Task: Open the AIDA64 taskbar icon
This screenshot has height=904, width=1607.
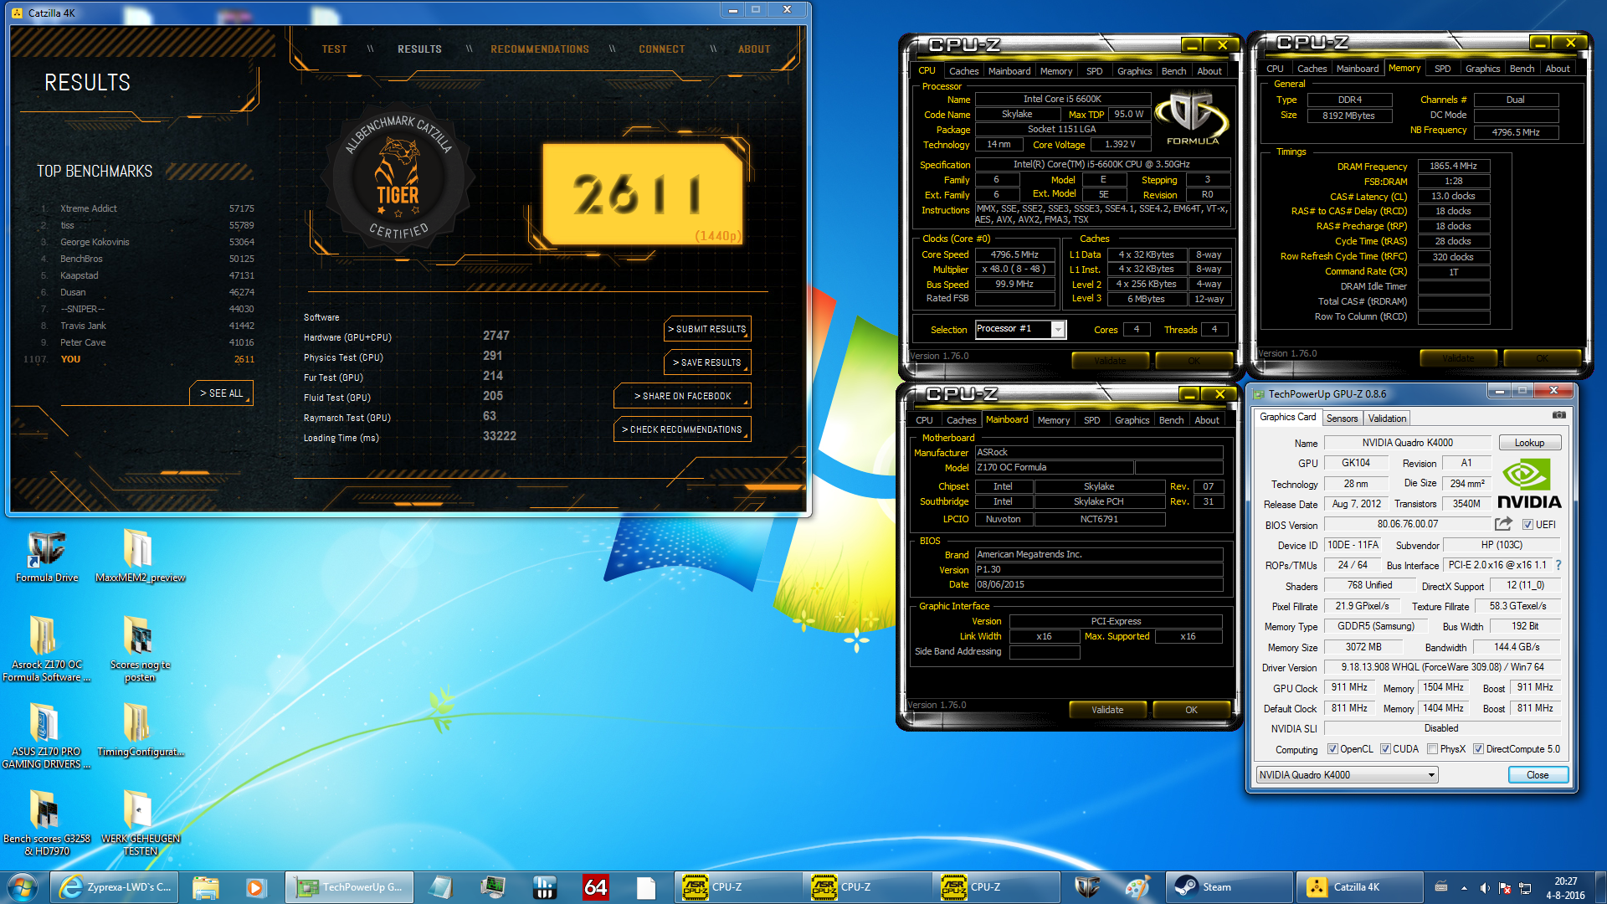Action: [x=595, y=886]
